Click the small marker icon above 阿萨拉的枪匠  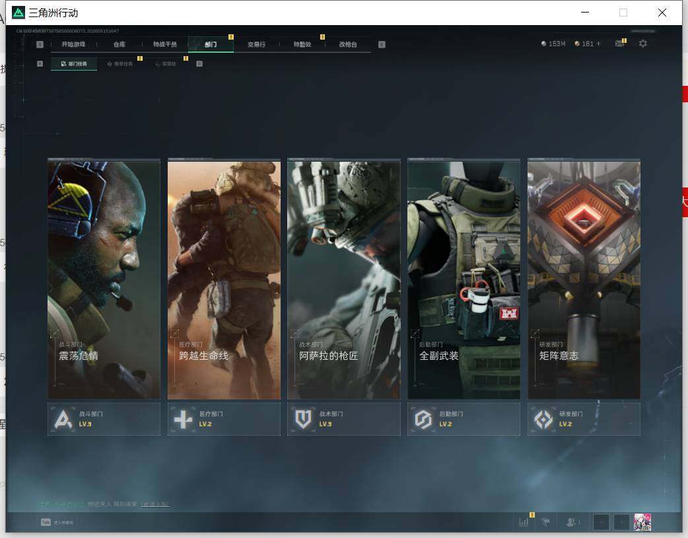[295, 333]
